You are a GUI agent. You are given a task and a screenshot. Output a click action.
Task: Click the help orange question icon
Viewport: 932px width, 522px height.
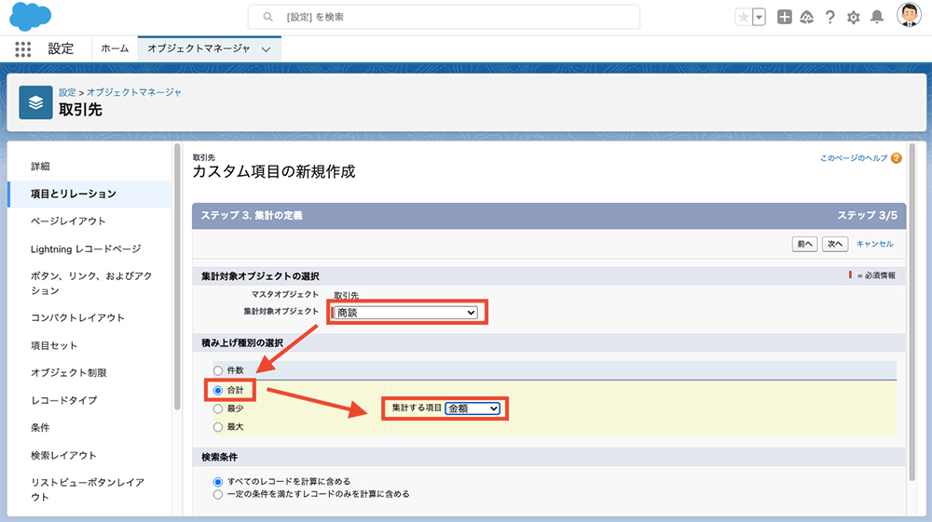point(897,158)
